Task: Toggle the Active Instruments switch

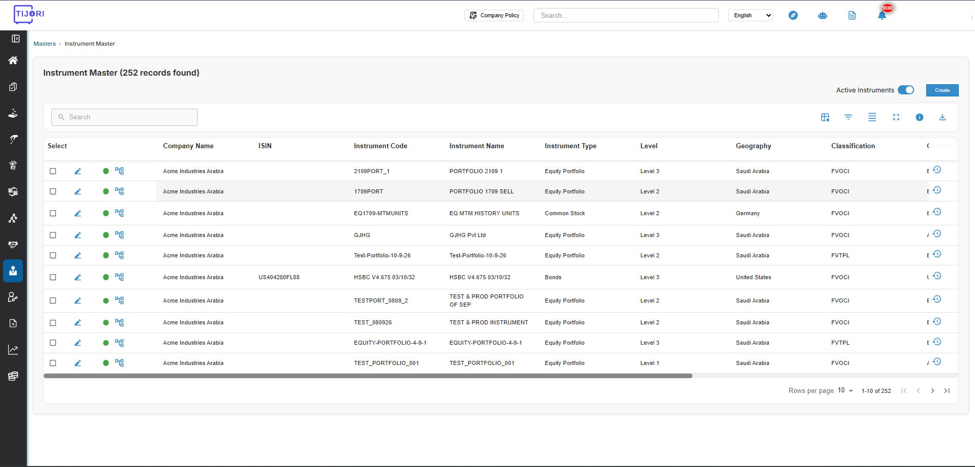Action: click(906, 90)
